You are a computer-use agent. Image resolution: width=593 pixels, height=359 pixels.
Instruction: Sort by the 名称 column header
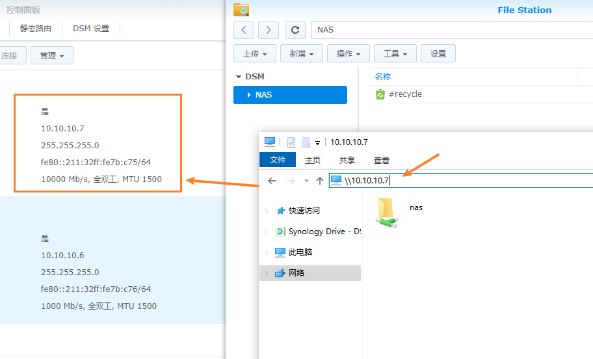pyautogui.click(x=383, y=76)
